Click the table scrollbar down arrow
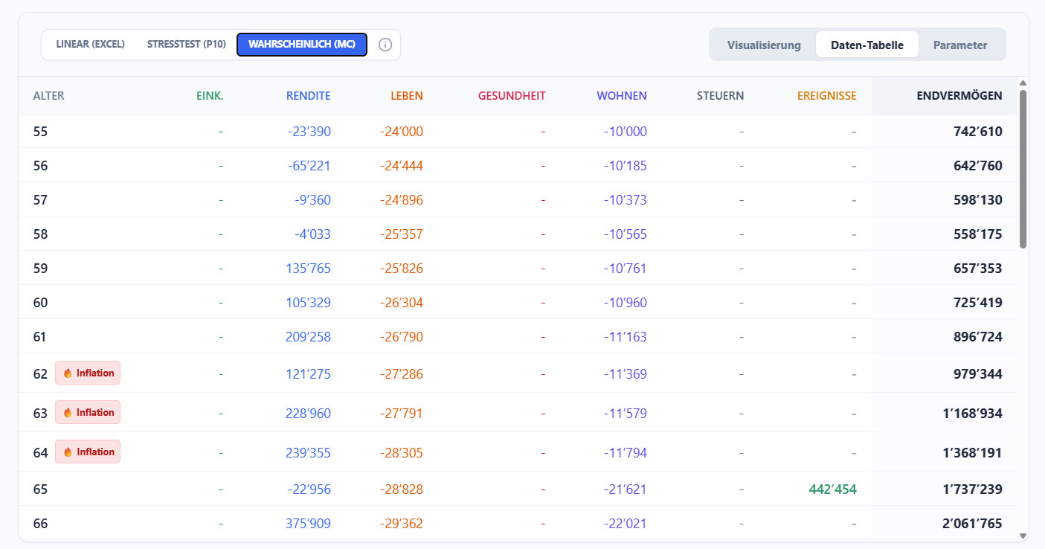Image resolution: width=1045 pixels, height=549 pixels. click(x=1023, y=535)
